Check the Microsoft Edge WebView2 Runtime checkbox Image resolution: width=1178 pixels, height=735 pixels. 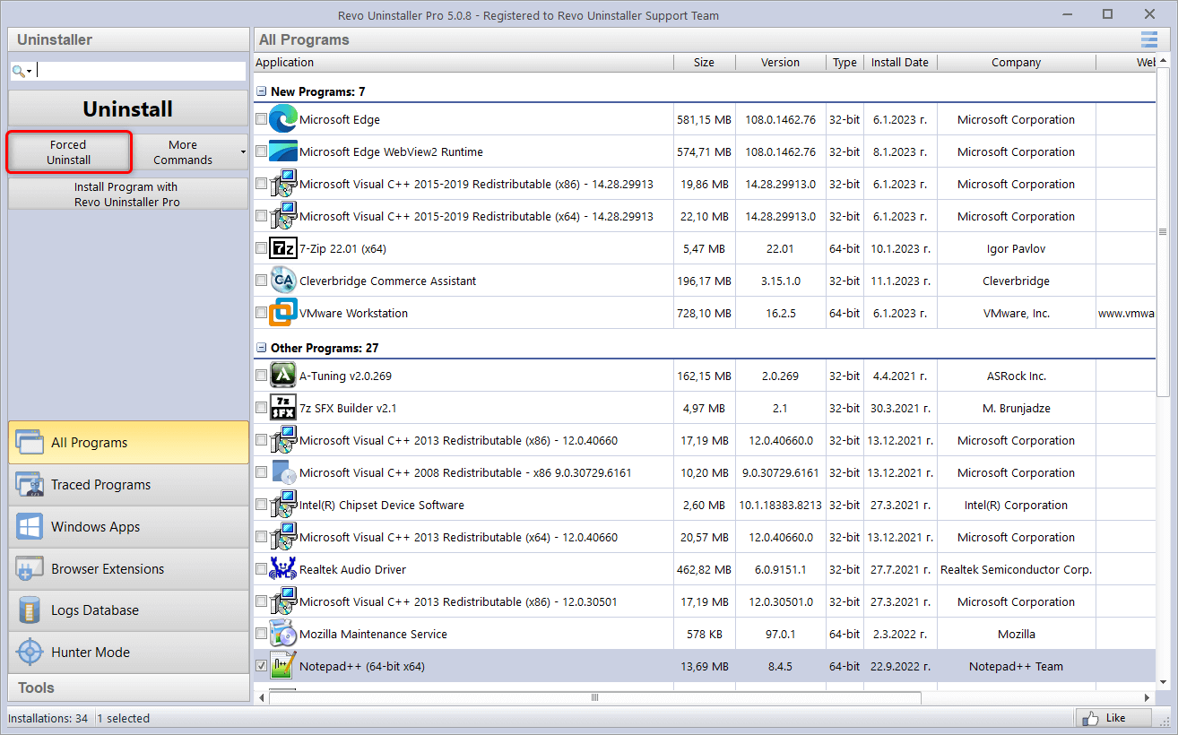click(x=261, y=151)
